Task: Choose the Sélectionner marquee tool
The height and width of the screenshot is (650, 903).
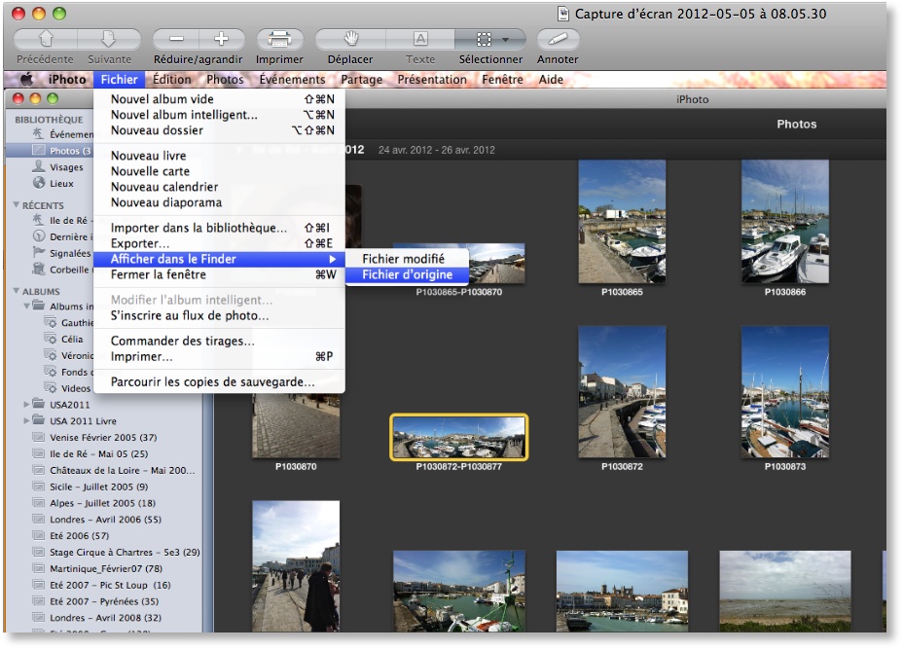Action: pos(484,39)
